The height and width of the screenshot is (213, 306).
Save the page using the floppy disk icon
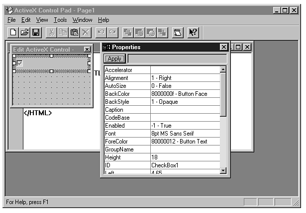click(36, 33)
